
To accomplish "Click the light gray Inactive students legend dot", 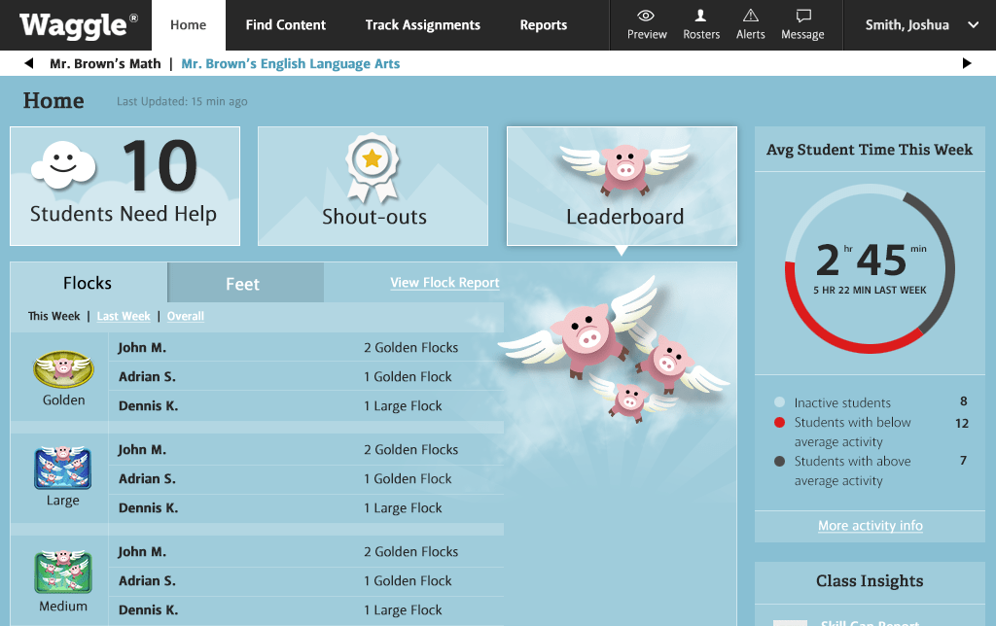I will pos(779,402).
